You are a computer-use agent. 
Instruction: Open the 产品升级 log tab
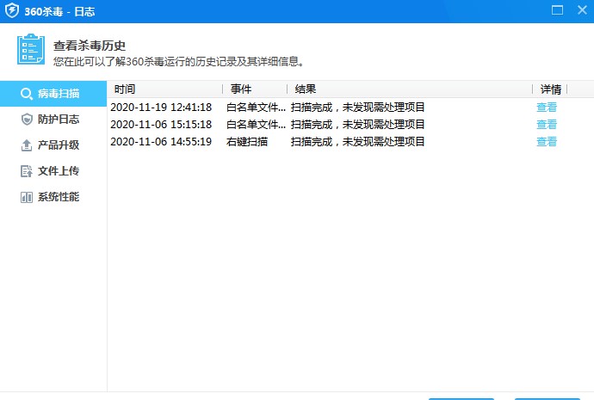[x=53, y=145]
